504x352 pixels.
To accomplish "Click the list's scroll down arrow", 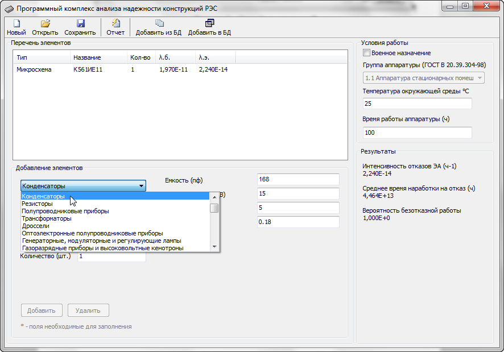I will click(214, 247).
